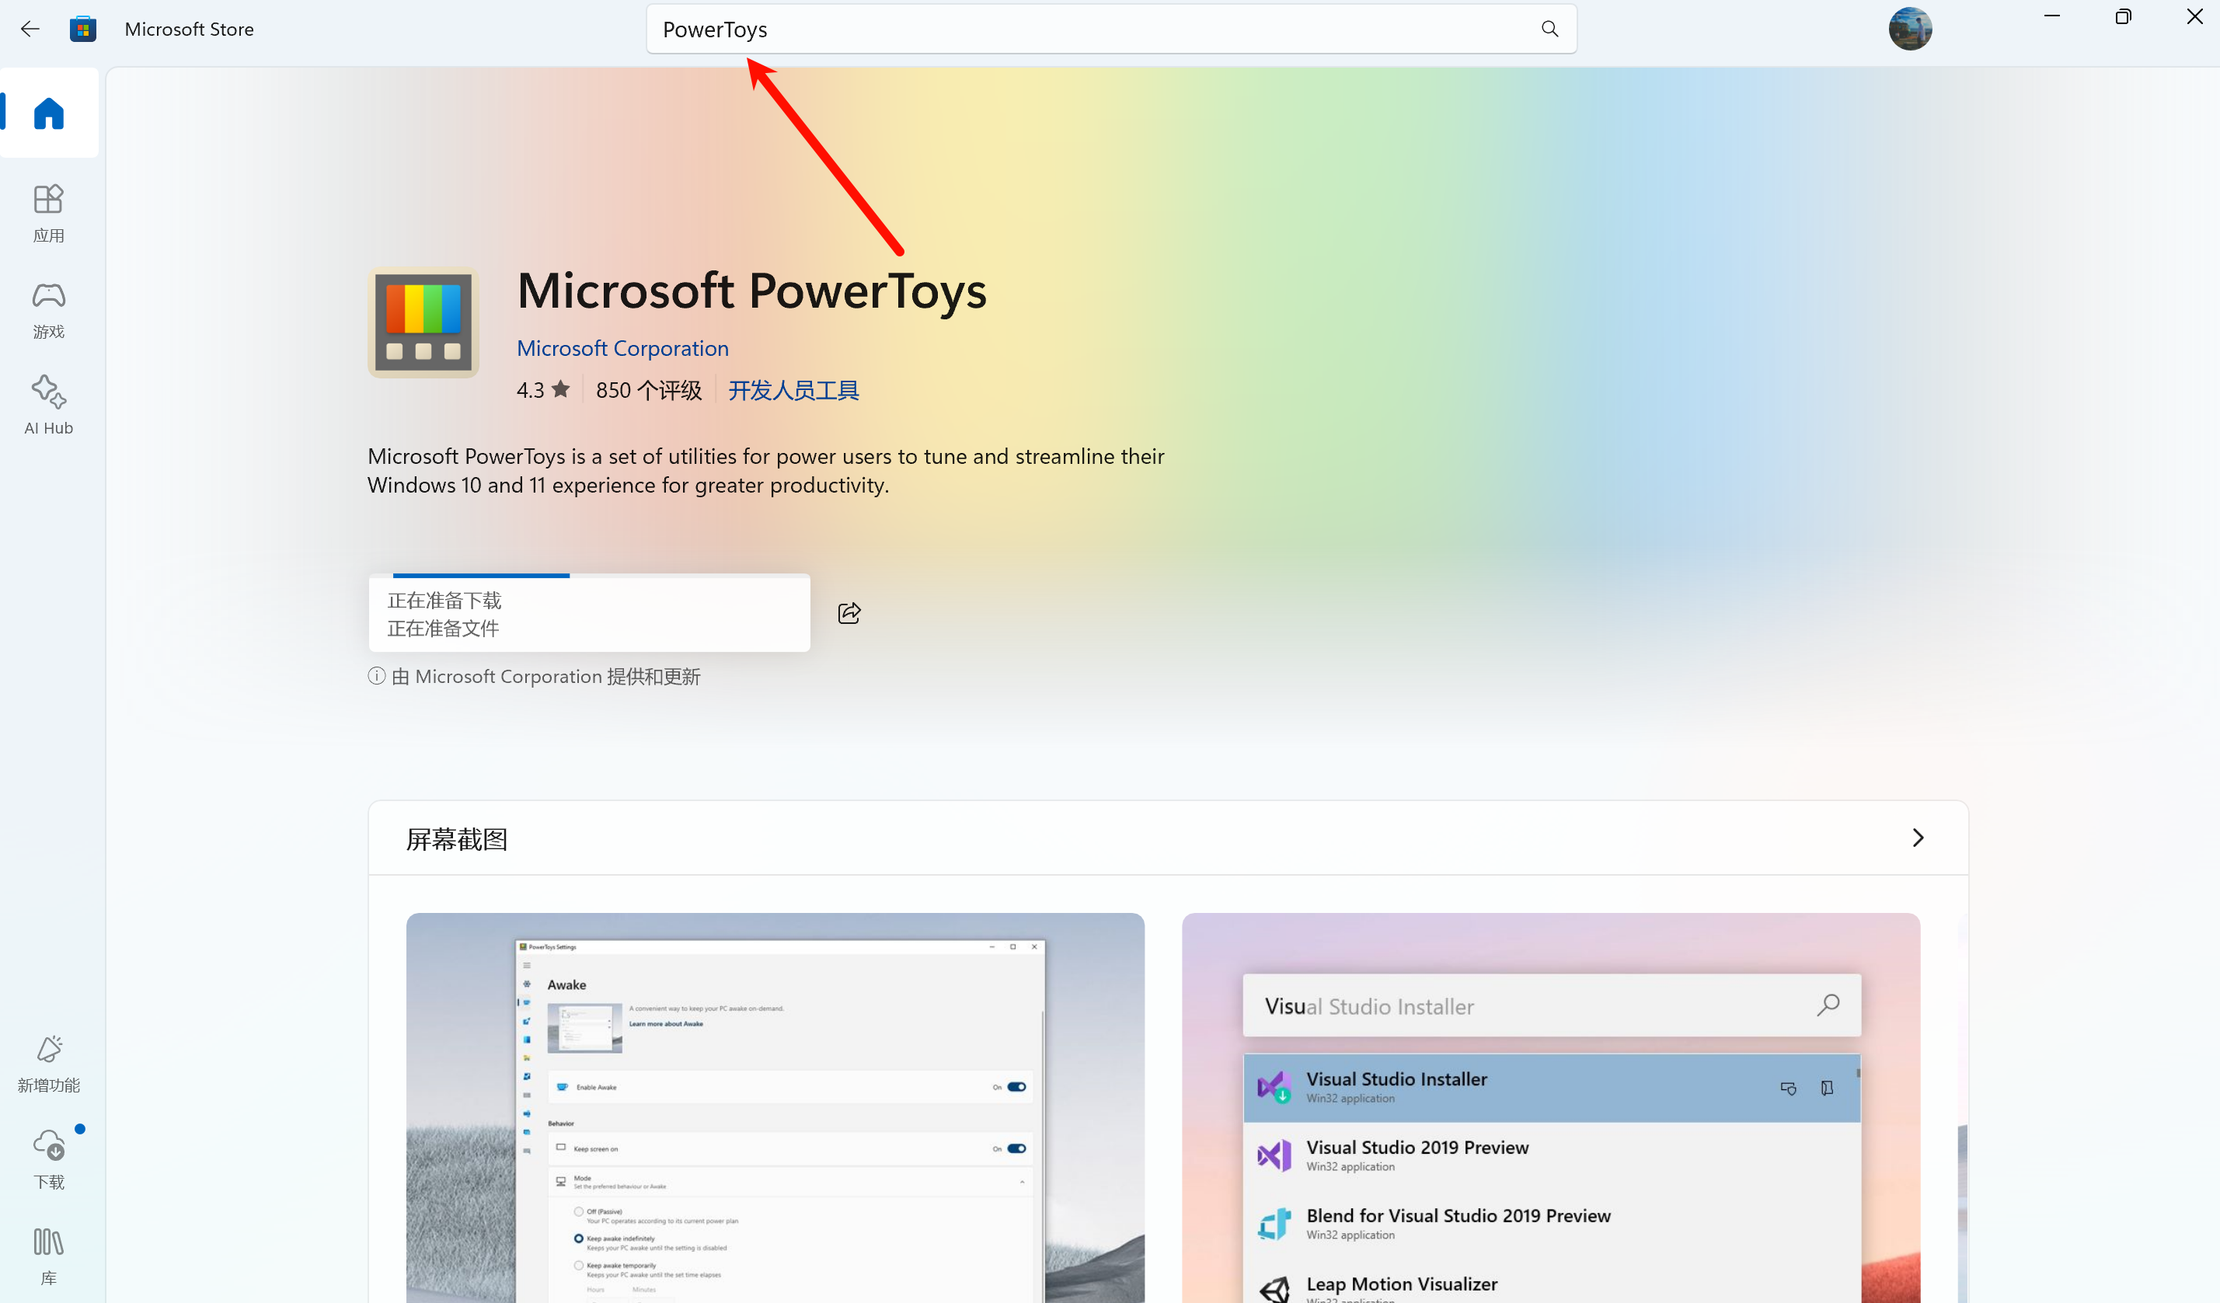The image size is (2220, 1303).
Task: Open the 下载 (Downloads) sidebar icon
Action: pos(48,1158)
